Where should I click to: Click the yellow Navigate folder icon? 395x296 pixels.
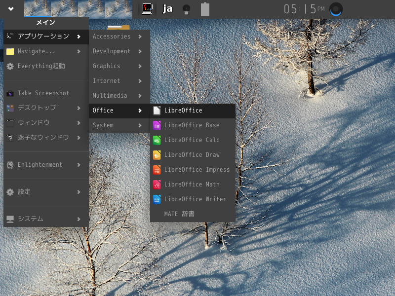tap(10, 52)
